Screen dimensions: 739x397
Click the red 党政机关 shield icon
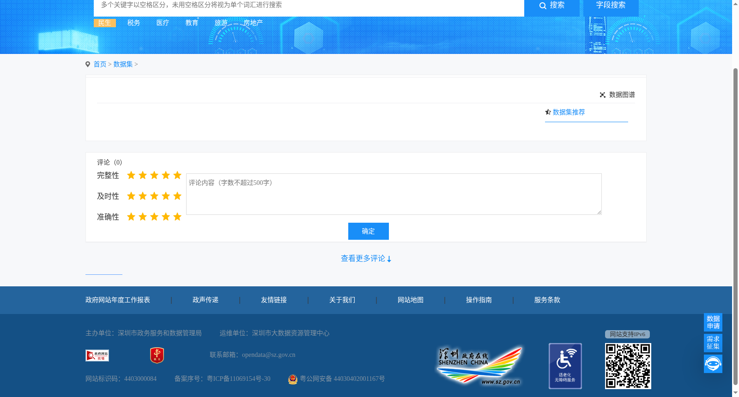pos(157,355)
